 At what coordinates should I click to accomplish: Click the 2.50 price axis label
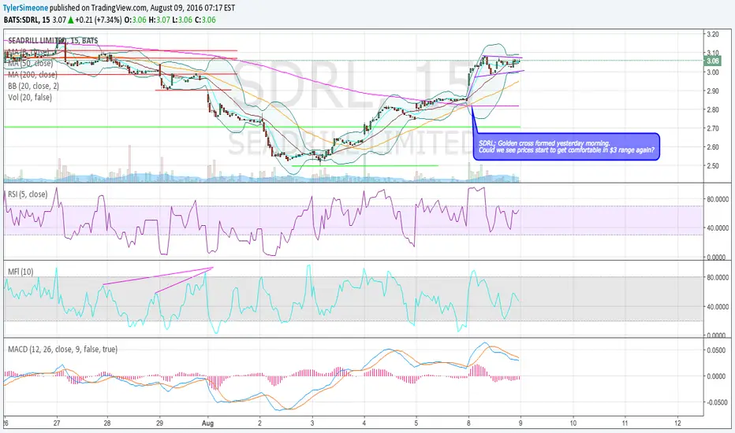pos(712,165)
